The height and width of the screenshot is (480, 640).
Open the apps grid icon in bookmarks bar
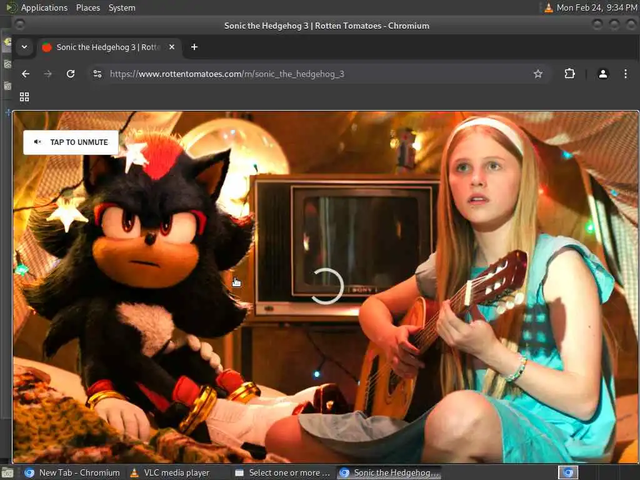point(24,97)
